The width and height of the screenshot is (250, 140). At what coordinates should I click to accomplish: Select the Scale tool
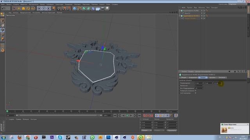click(23, 8)
